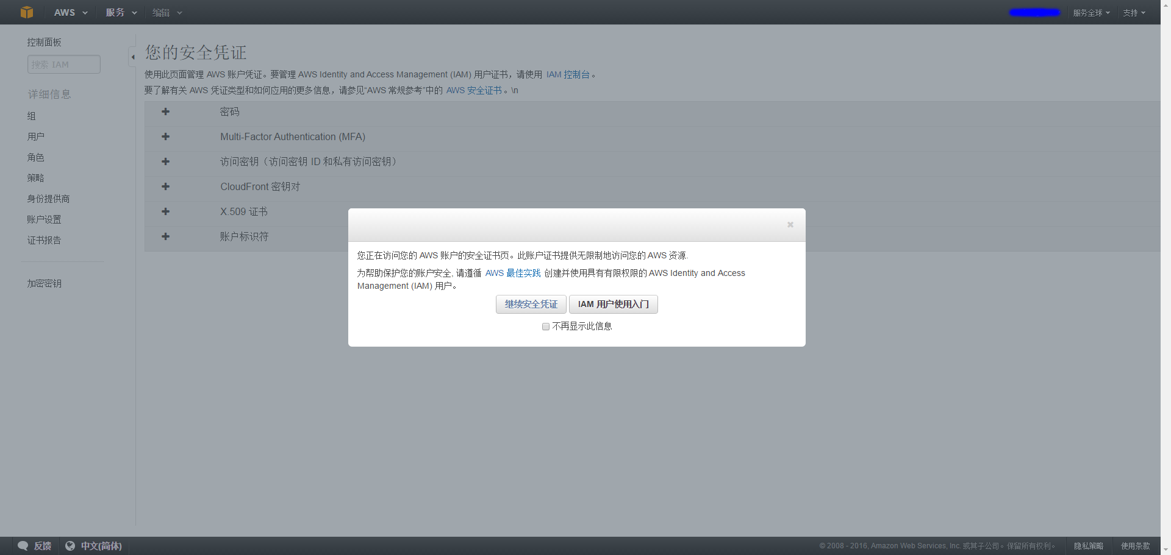Screen dimensions: 1171x555
Task: Click the 账户标识符 title text
Action: click(244, 236)
